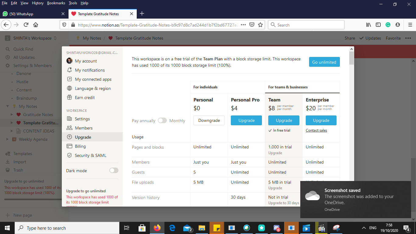Select Upgrade item in settings sidebar
Viewport: 416px width, 234px height.
point(92,137)
